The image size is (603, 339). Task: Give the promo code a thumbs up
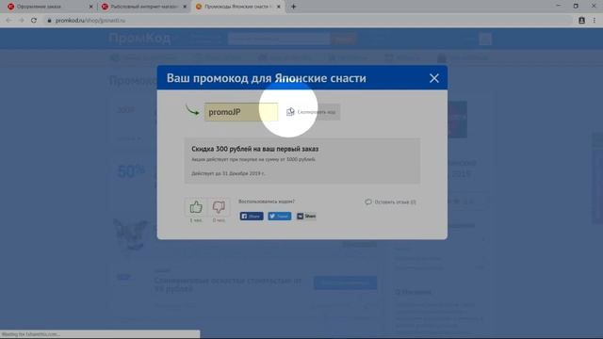[196, 207]
